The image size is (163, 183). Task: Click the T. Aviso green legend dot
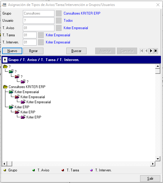pos(34,170)
